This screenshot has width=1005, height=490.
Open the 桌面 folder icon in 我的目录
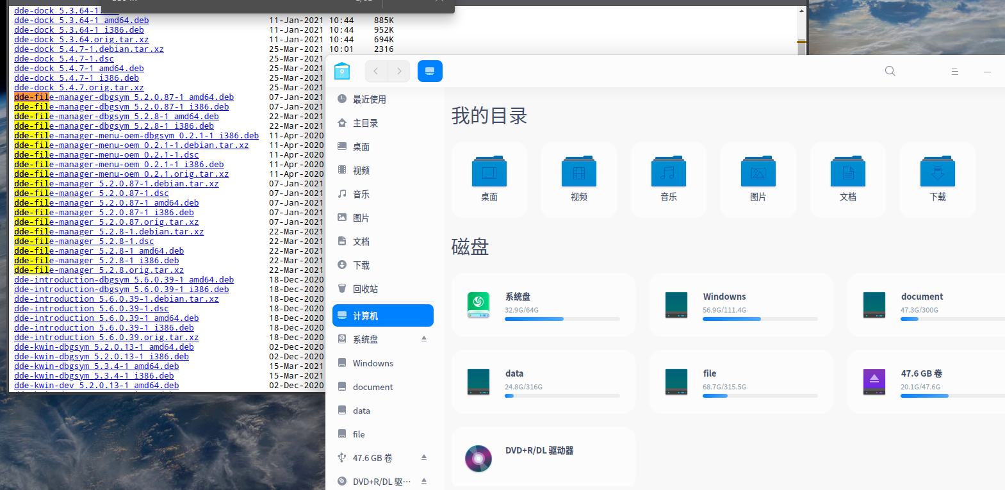pyautogui.click(x=489, y=171)
